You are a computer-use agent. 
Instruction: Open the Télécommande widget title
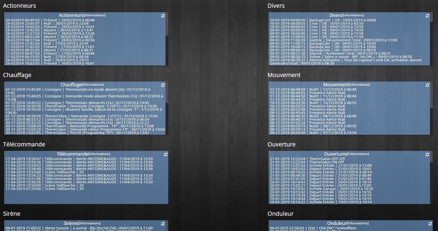83,154
